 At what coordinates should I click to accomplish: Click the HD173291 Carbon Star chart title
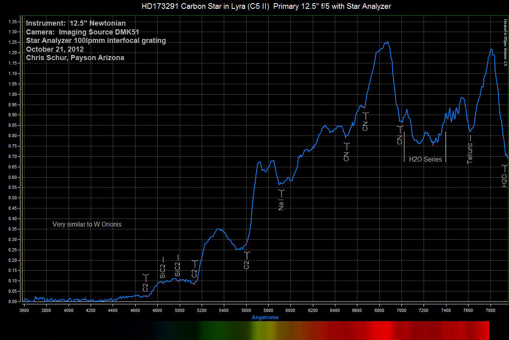tap(266, 6)
